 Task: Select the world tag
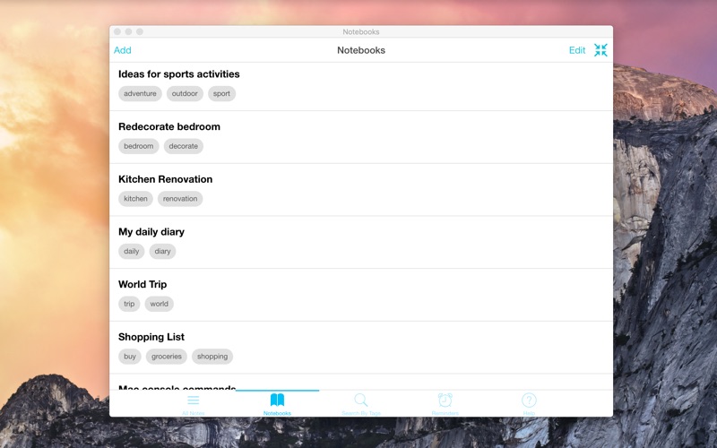click(x=160, y=304)
